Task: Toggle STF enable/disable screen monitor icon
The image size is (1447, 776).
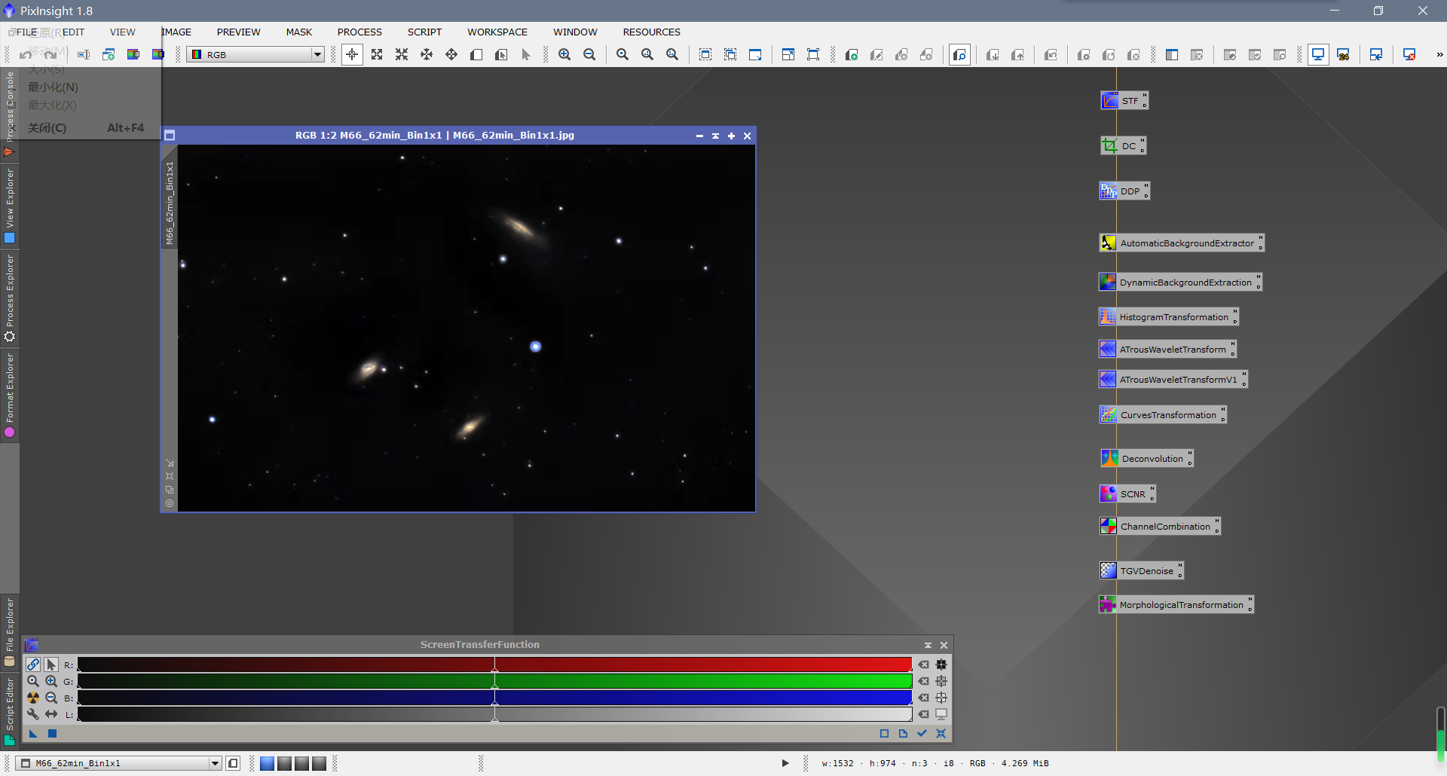Action: click(x=941, y=714)
